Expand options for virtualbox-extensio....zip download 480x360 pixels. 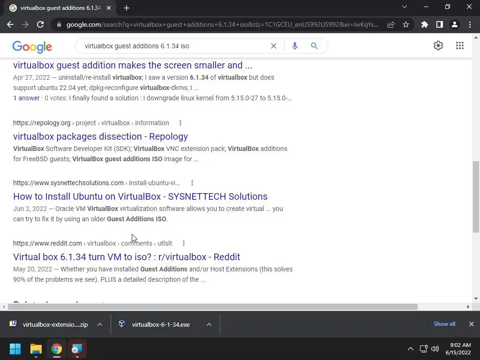click(100, 324)
